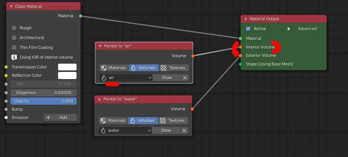
Task: Click the Dispersion input socket
Action: coord(6,93)
